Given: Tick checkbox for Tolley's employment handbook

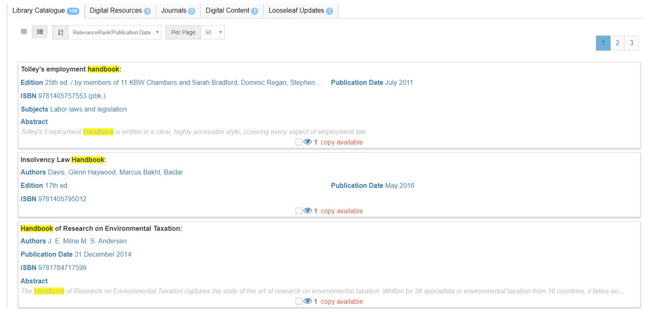Looking at the screenshot, I should (x=299, y=142).
